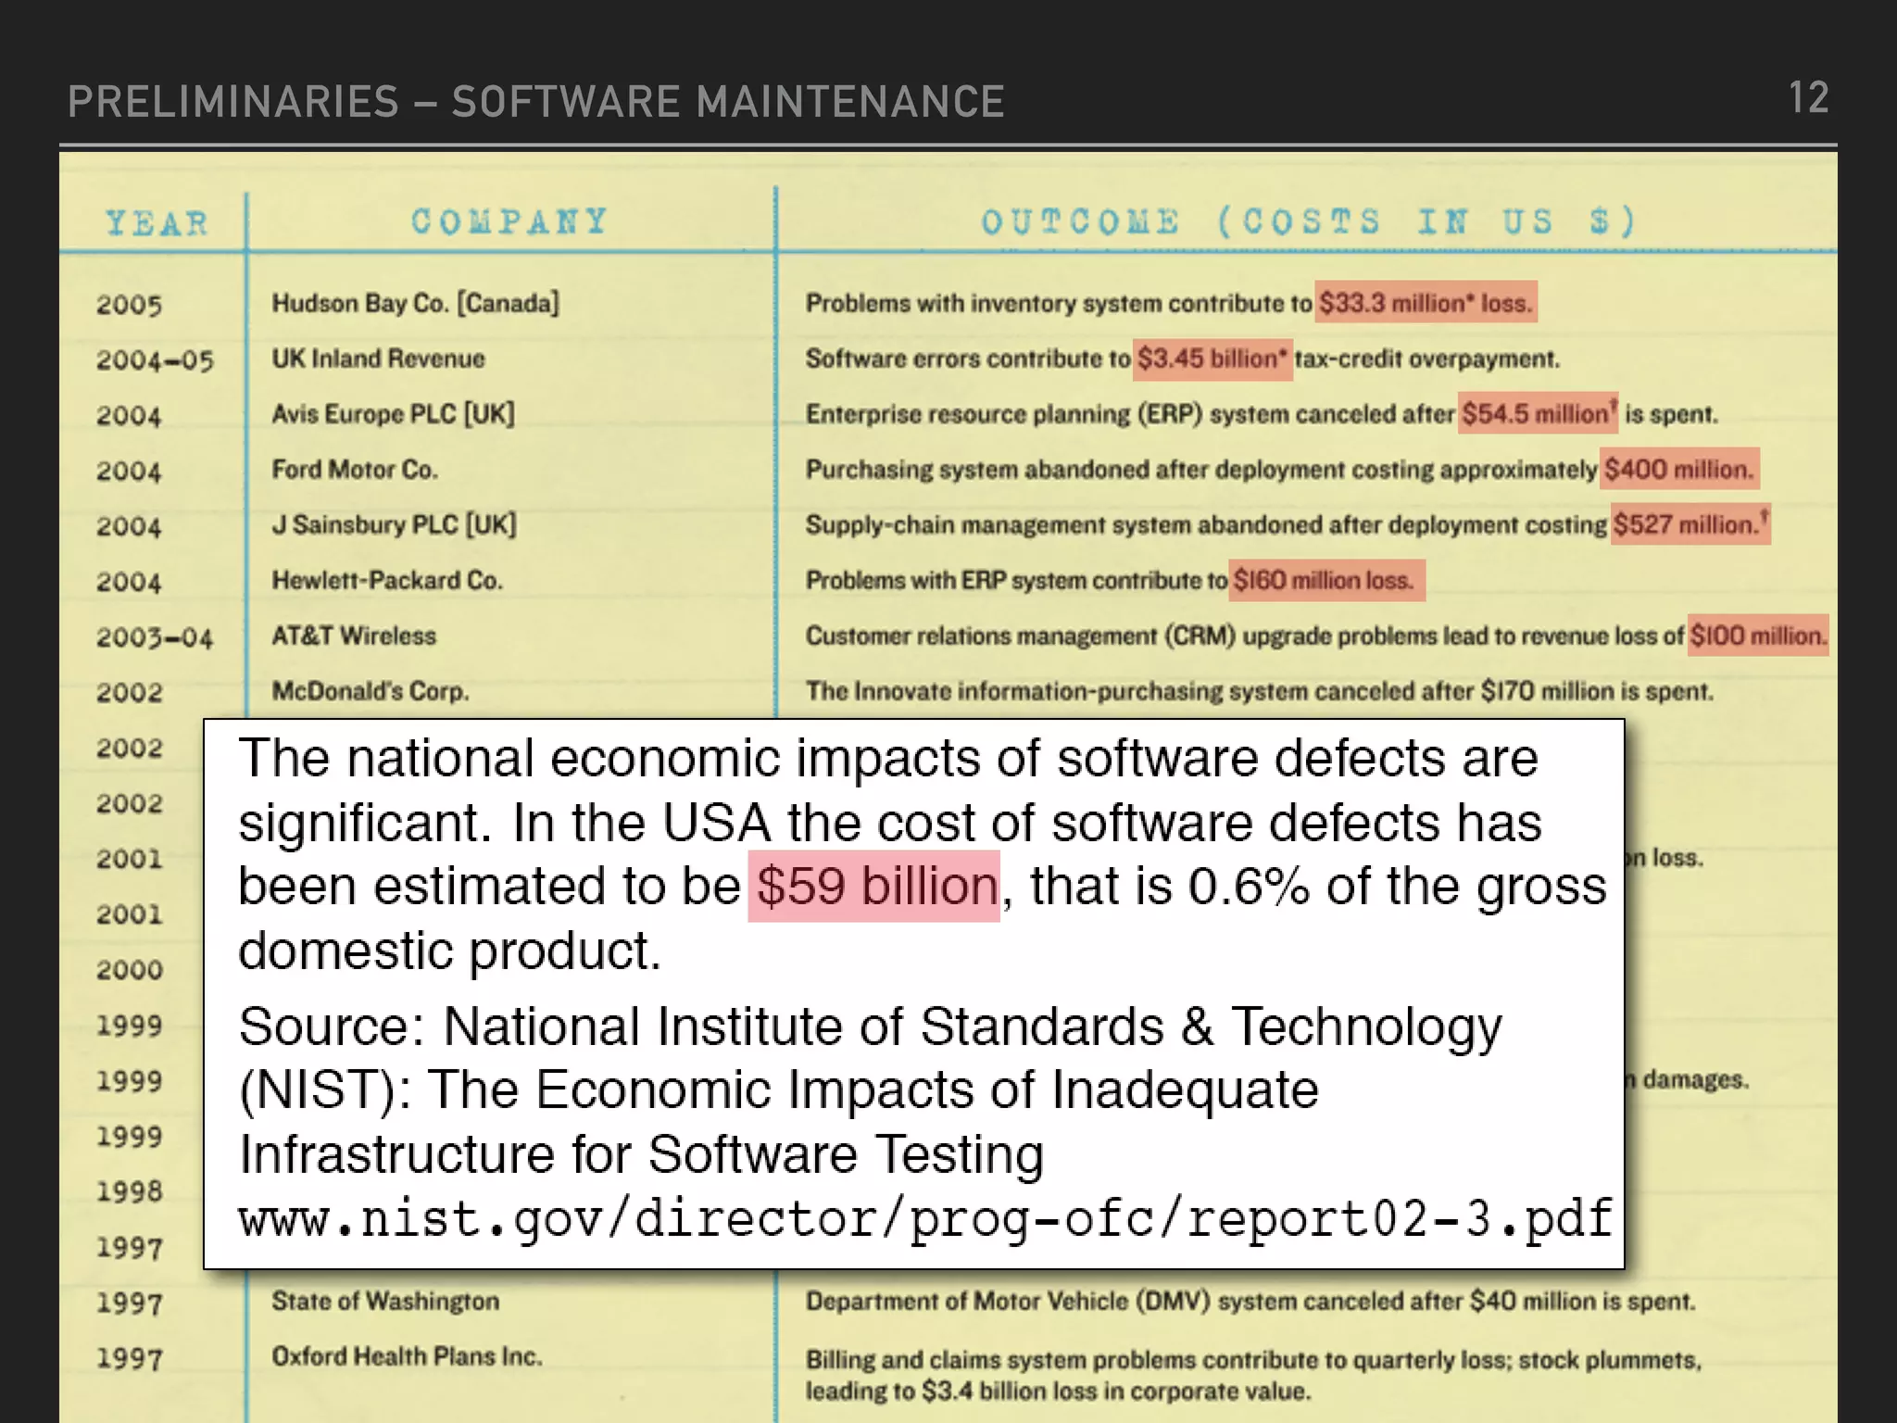This screenshot has width=1897, height=1423.
Task: Click the highlighted '$59 billion' figure
Action: [874, 886]
